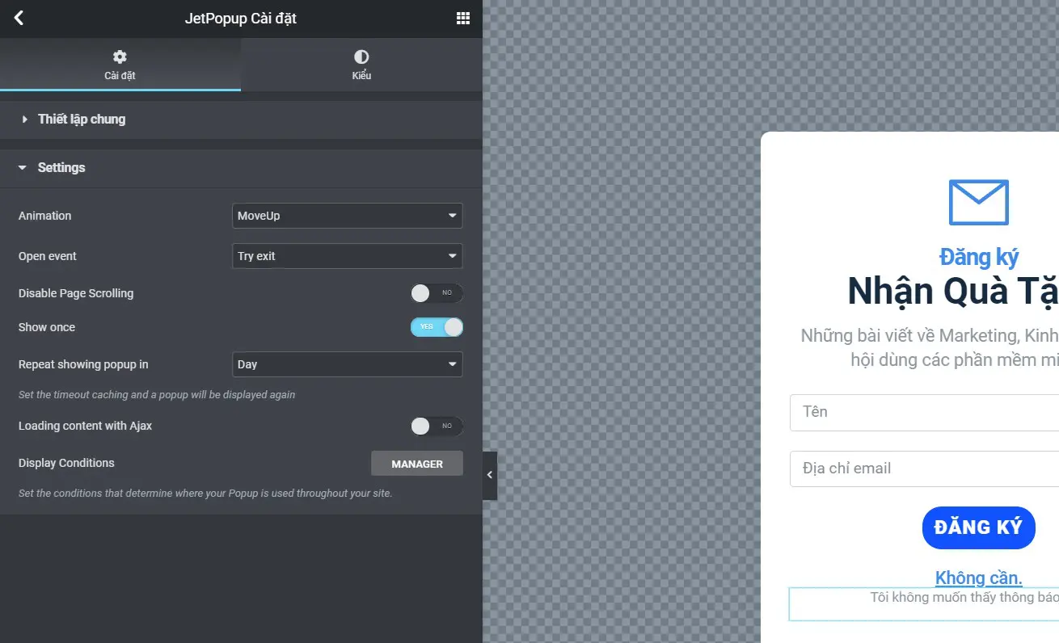Select the Tôi không muốn thấy text
The image size is (1059, 643).
[x=964, y=598]
